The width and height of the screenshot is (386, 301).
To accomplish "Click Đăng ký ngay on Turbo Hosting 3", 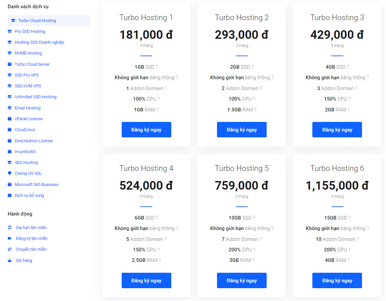I will pos(337,129).
